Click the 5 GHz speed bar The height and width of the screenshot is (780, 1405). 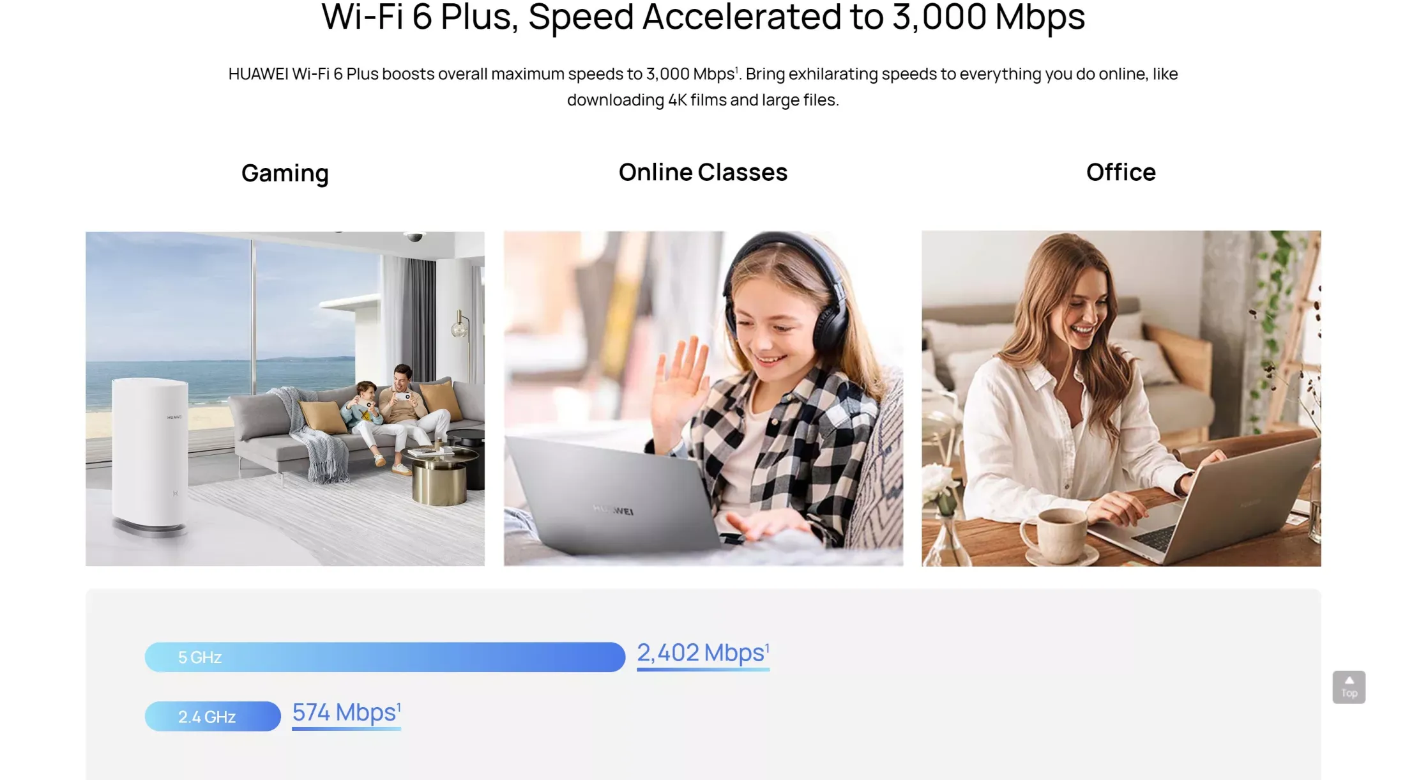tap(384, 657)
